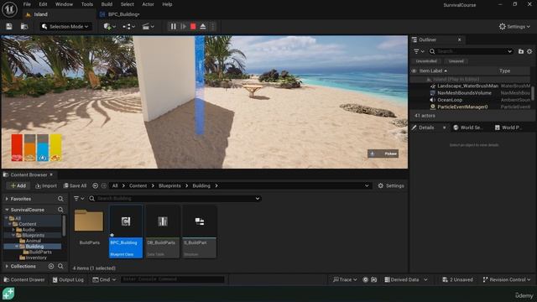537x302 pixels.
Task: Sort Outliner by the Type column header
Action: pos(504,70)
